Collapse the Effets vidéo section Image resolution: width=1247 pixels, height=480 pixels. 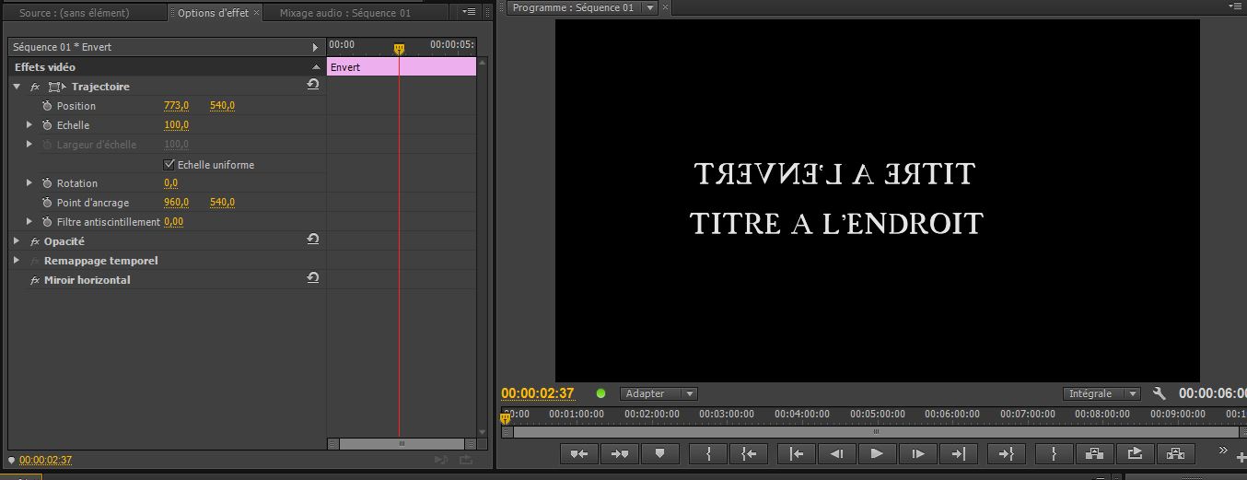pyautogui.click(x=316, y=67)
